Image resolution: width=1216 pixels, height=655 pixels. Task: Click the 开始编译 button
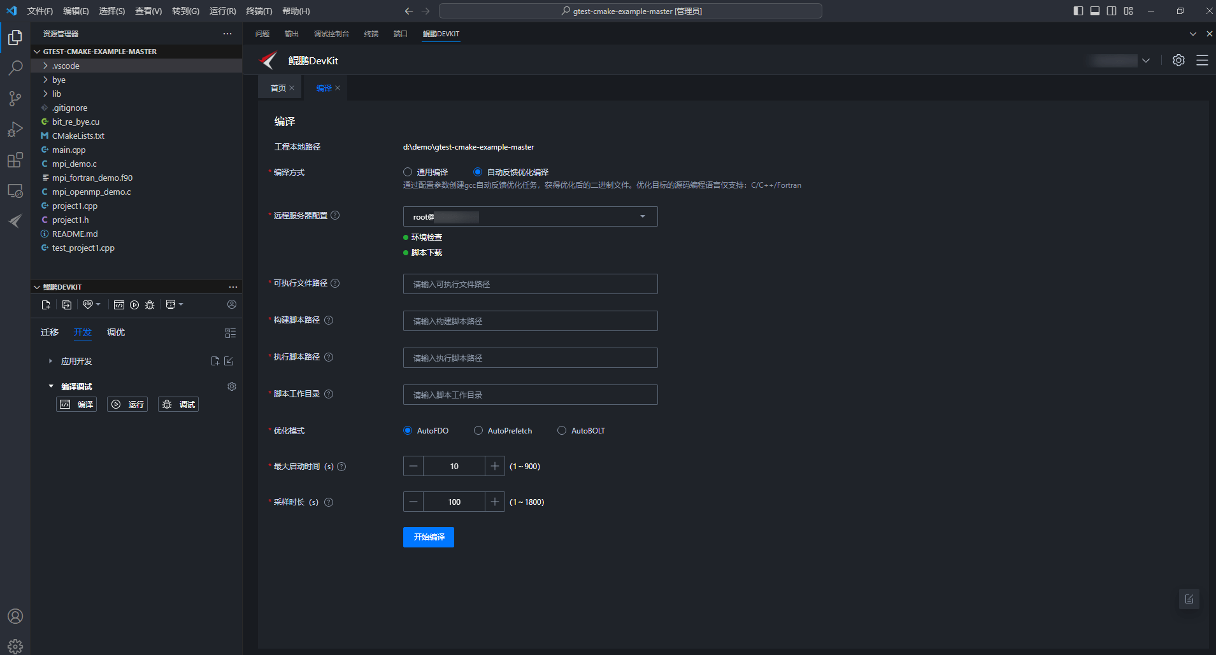[x=429, y=537]
